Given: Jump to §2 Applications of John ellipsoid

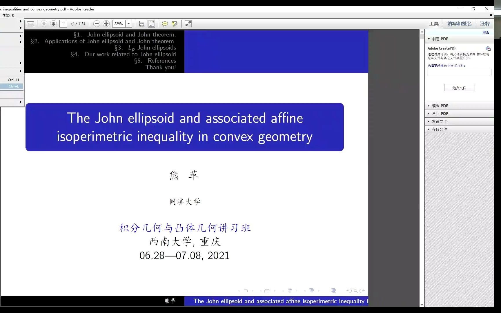Looking at the screenshot, I should pos(102,41).
